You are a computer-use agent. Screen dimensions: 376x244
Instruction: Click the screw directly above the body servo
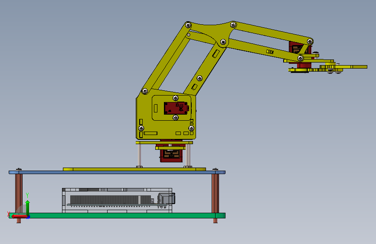pos(176,98)
